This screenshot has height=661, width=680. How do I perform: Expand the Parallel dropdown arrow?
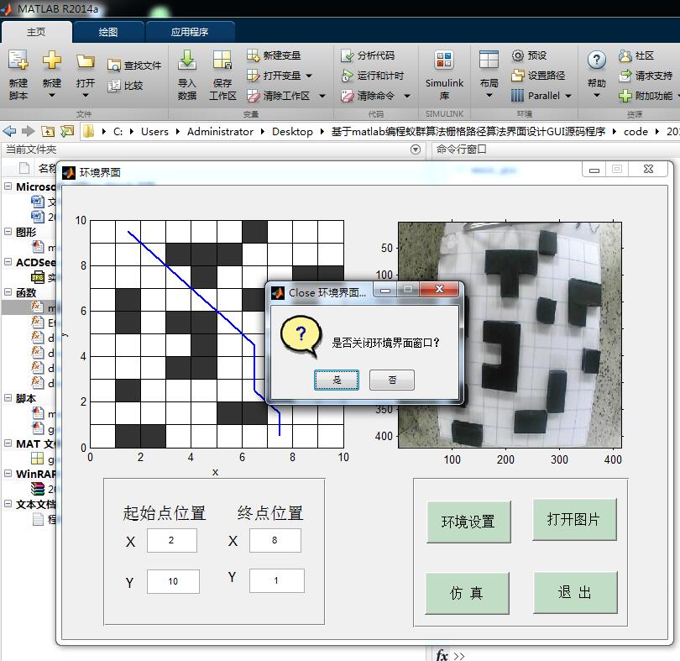tap(568, 96)
